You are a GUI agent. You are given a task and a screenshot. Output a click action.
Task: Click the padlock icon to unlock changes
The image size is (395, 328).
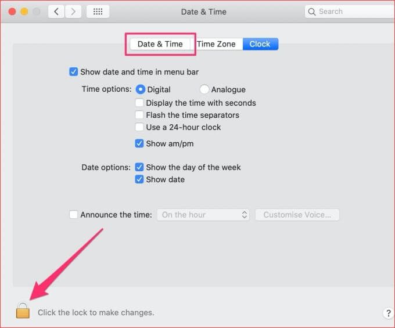click(x=23, y=311)
